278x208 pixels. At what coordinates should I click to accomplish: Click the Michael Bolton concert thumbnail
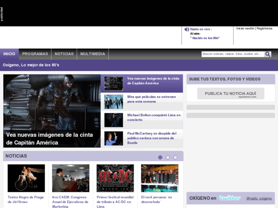point(114,120)
